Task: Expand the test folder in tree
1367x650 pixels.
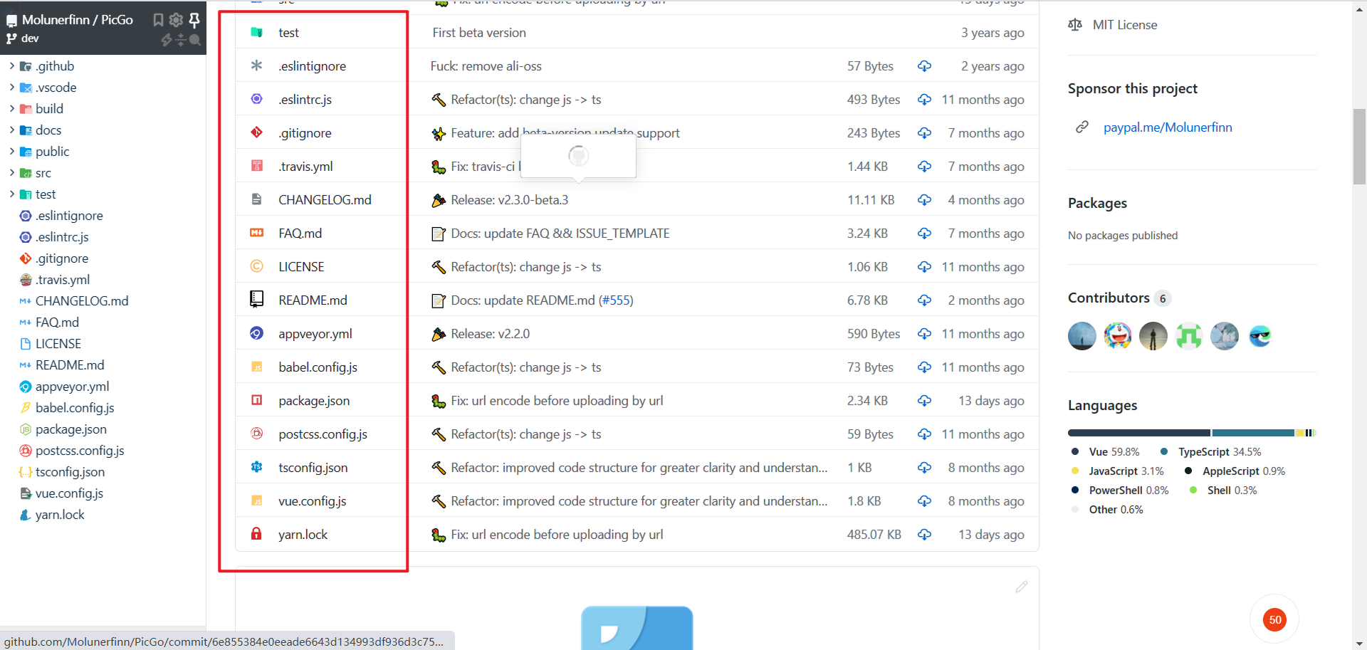Action: 12,194
